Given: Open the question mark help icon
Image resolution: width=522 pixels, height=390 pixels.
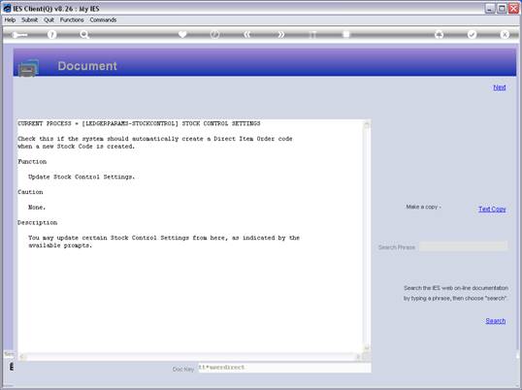Looking at the screenshot, I should (51, 34).
